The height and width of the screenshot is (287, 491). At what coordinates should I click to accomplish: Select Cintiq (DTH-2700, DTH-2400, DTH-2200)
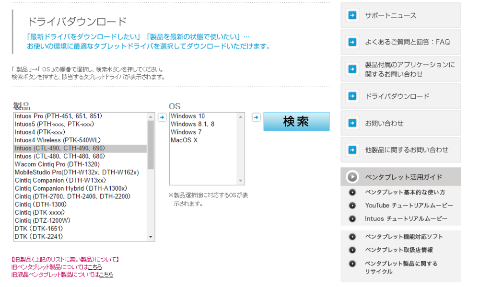[80, 196]
